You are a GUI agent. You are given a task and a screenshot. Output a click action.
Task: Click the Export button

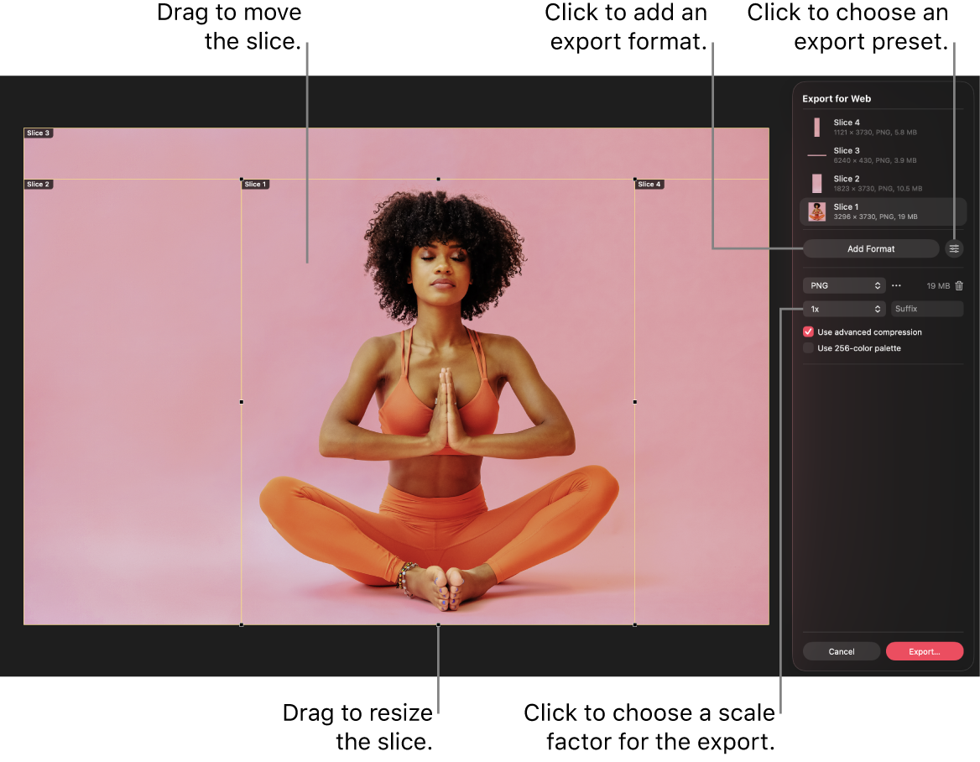tap(925, 651)
